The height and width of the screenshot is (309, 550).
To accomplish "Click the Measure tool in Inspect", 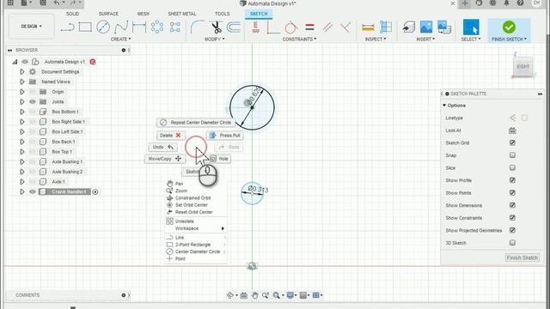I will (x=368, y=27).
